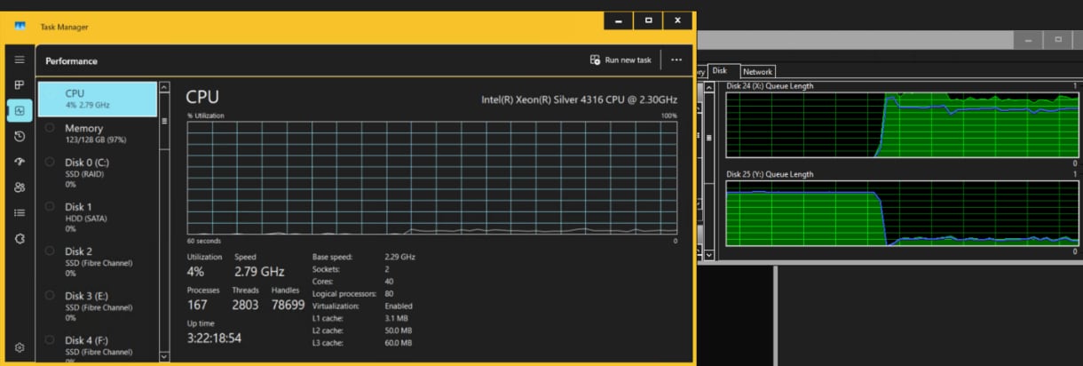
Task: Click the Handles value 78699
Action: (287, 305)
